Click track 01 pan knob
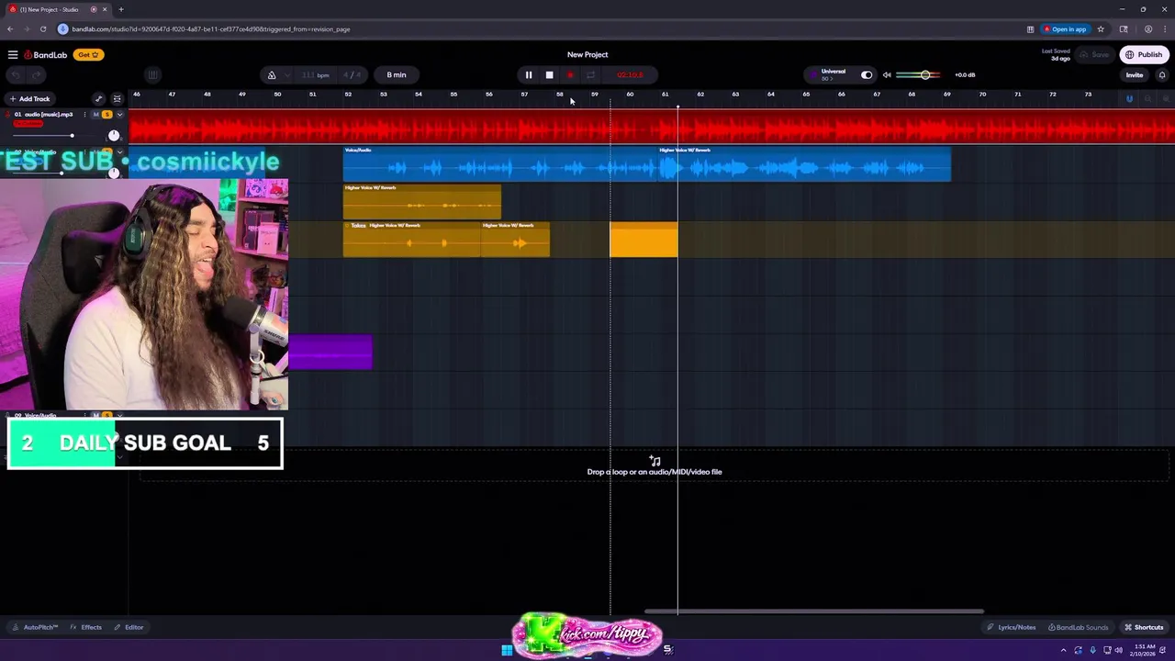 [x=114, y=135]
